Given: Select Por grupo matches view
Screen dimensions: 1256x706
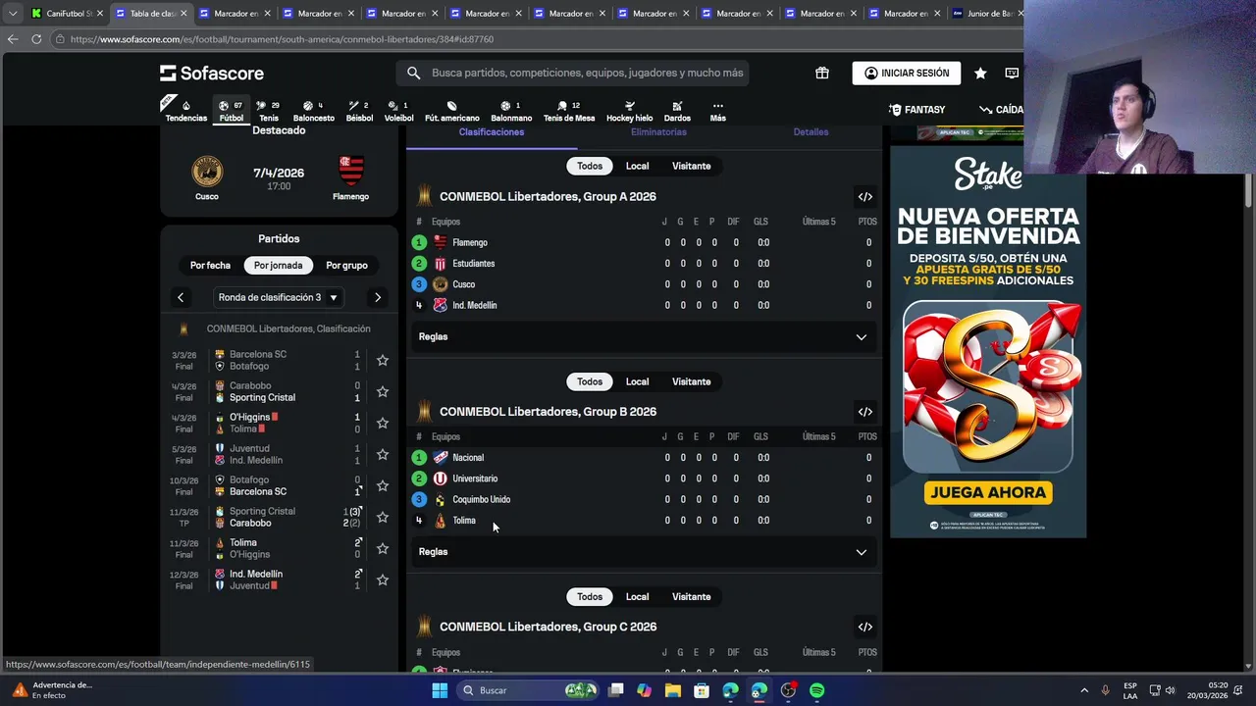Looking at the screenshot, I should [346, 265].
